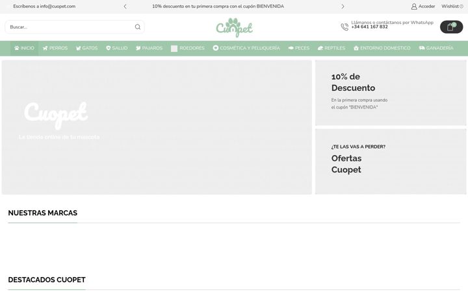Click the search magnifier icon
This screenshot has width=468, height=292.
tap(138, 27)
